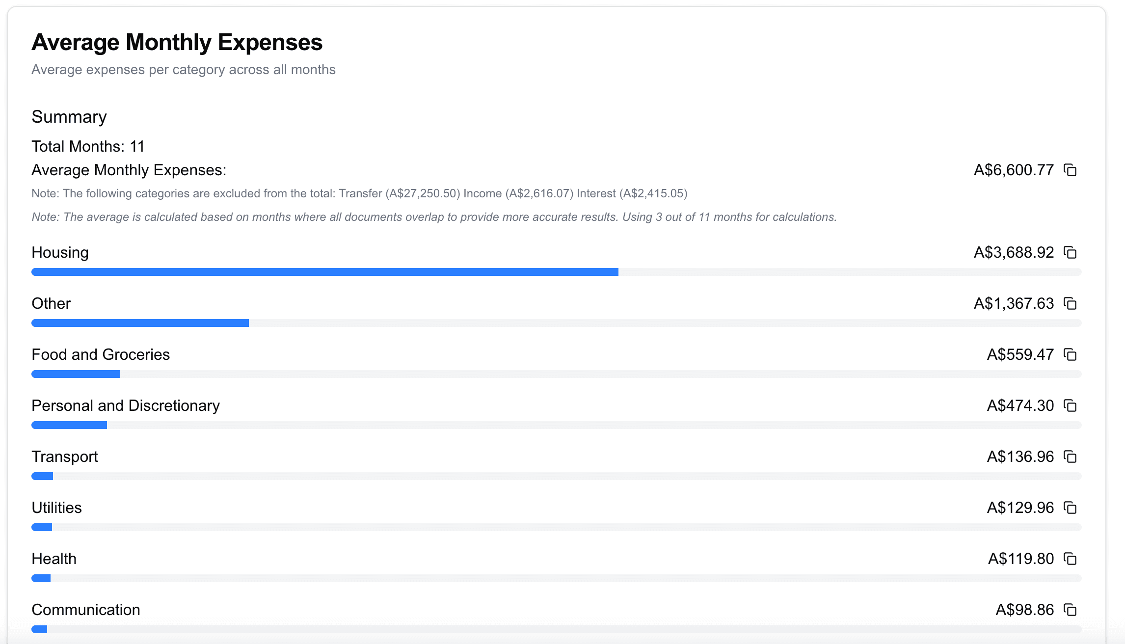
Task: Copy the Health amount
Action: coord(1070,559)
